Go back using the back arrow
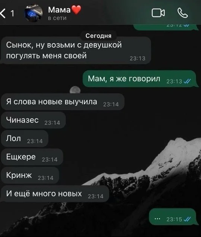 tap(3, 13)
